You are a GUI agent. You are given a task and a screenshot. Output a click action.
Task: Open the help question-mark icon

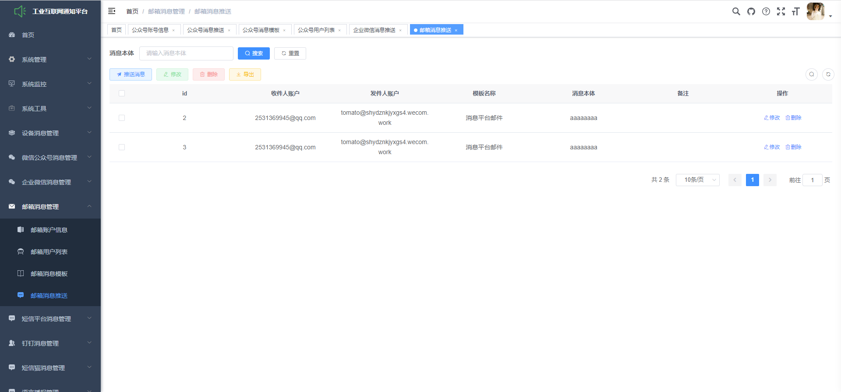tap(766, 11)
